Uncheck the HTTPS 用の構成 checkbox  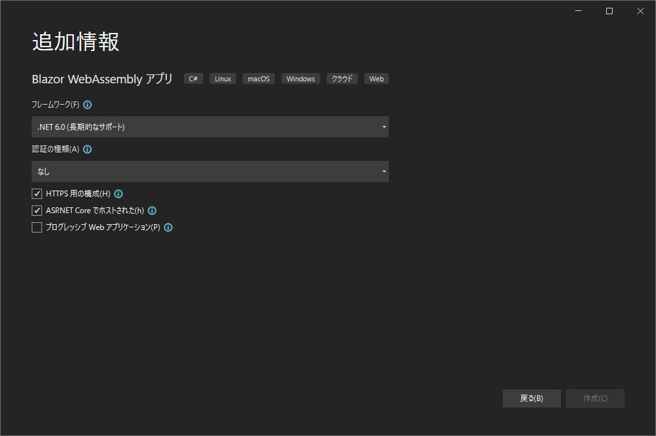coord(37,194)
